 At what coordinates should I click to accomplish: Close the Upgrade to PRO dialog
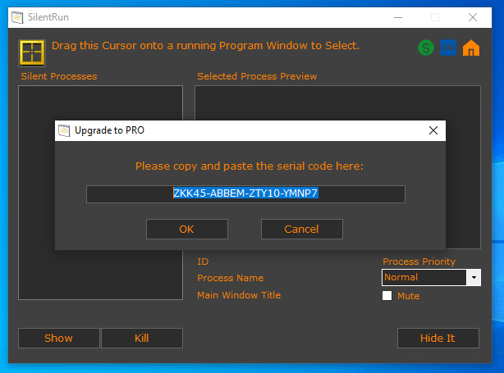433,130
